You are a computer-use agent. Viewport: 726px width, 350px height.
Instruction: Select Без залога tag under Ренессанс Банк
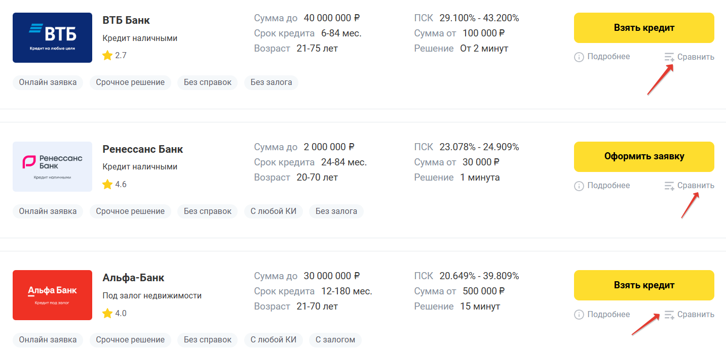pos(336,211)
